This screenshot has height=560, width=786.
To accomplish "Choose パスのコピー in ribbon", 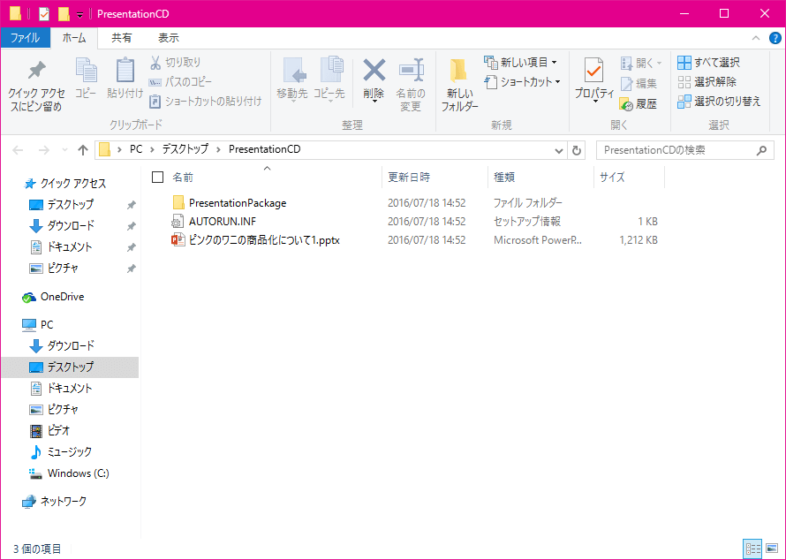I will [180, 82].
